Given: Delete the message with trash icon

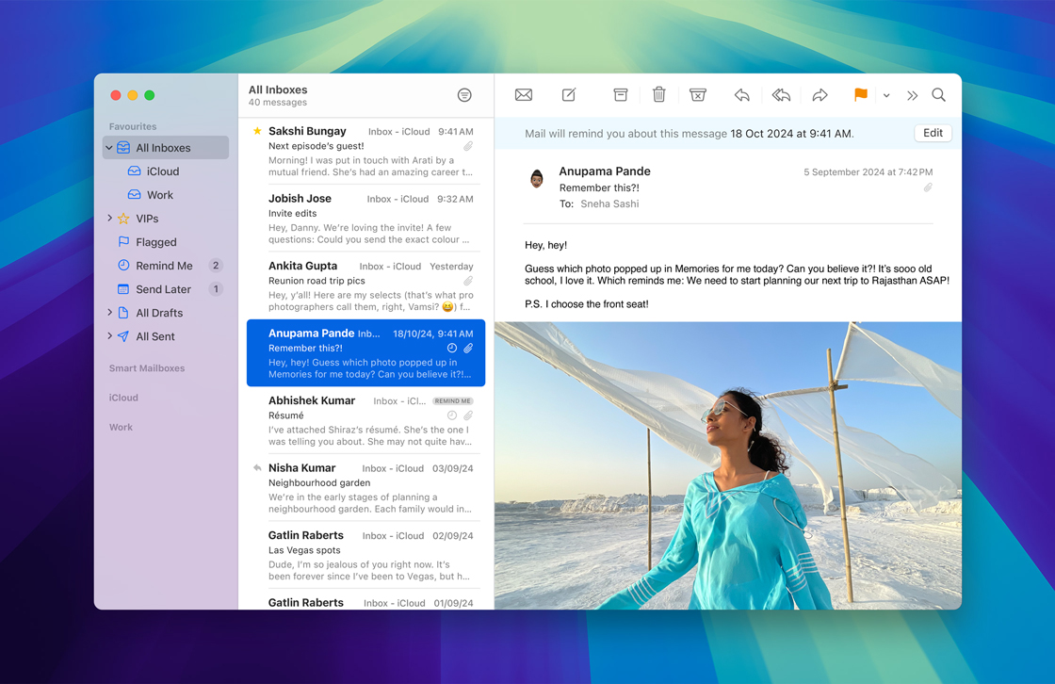Looking at the screenshot, I should pyautogui.click(x=659, y=95).
